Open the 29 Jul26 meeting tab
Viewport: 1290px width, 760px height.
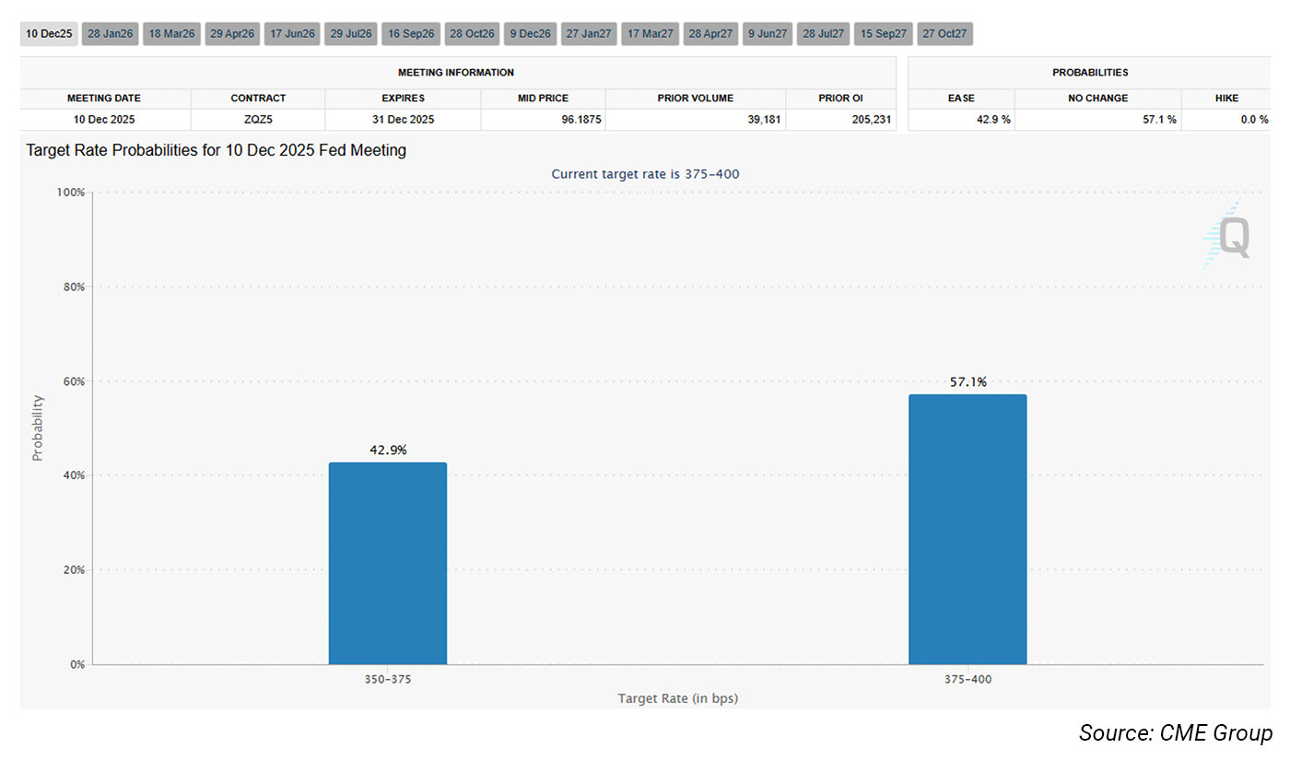tap(351, 34)
